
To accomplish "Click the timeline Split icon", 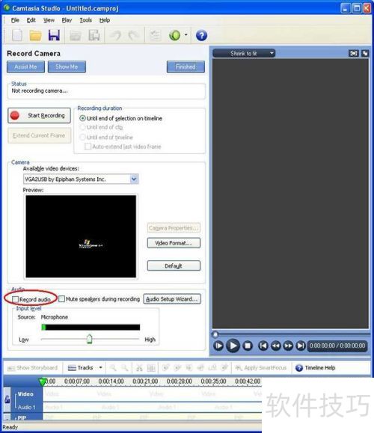I will point(151,368).
